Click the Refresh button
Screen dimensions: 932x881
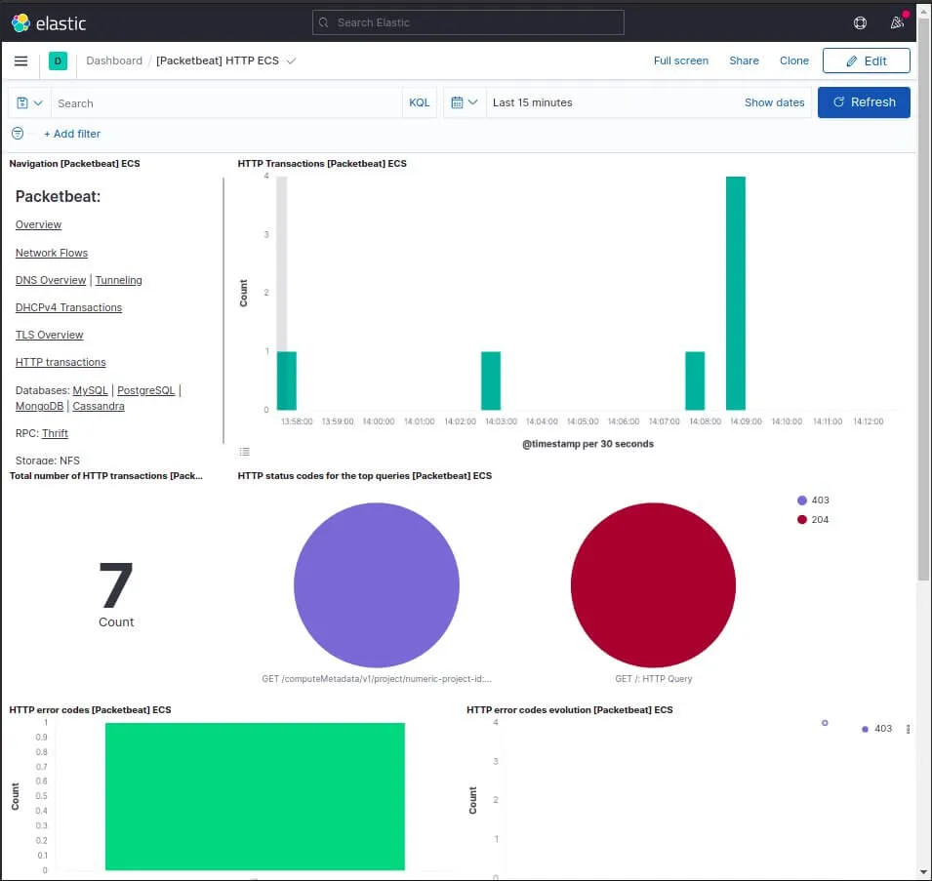[864, 102]
